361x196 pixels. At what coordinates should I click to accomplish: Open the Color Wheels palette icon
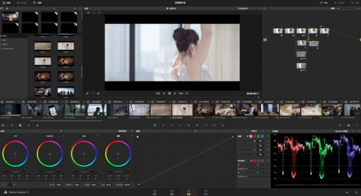(20, 125)
